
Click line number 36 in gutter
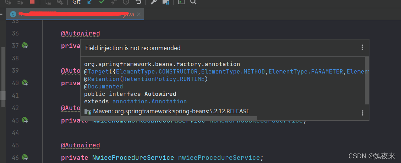tap(15, 33)
